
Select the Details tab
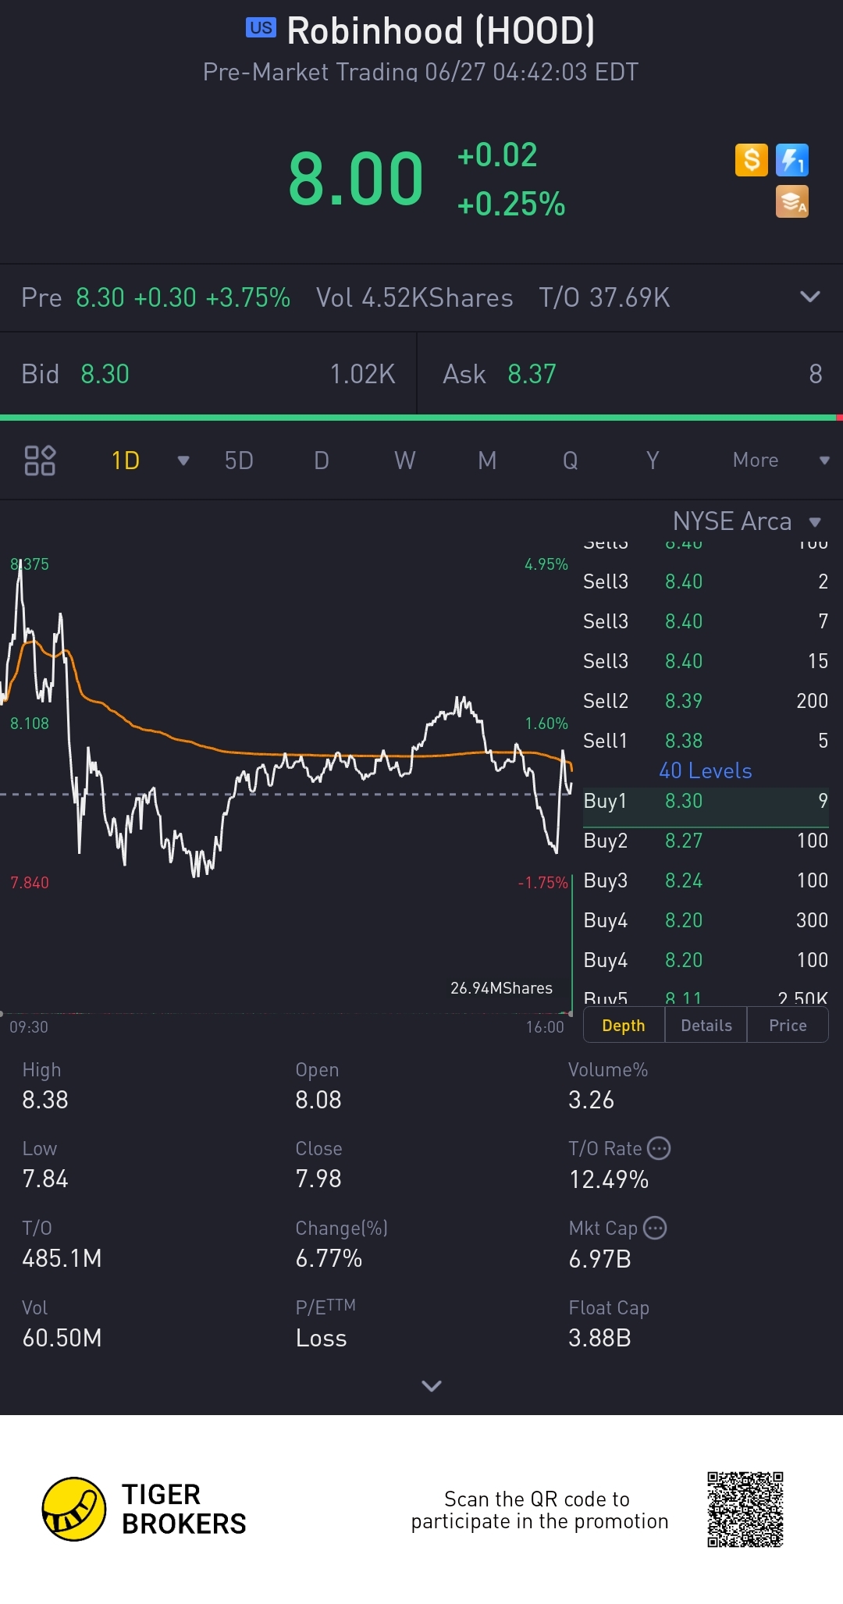(706, 1025)
